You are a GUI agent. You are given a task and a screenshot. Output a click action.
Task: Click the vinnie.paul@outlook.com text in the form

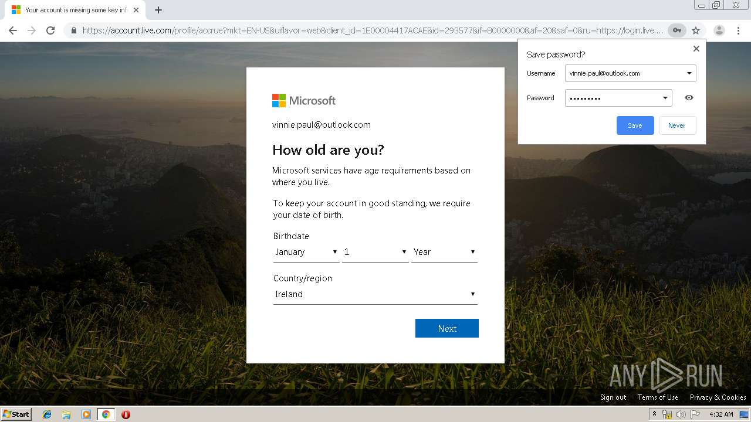click(x=322, y=125)
